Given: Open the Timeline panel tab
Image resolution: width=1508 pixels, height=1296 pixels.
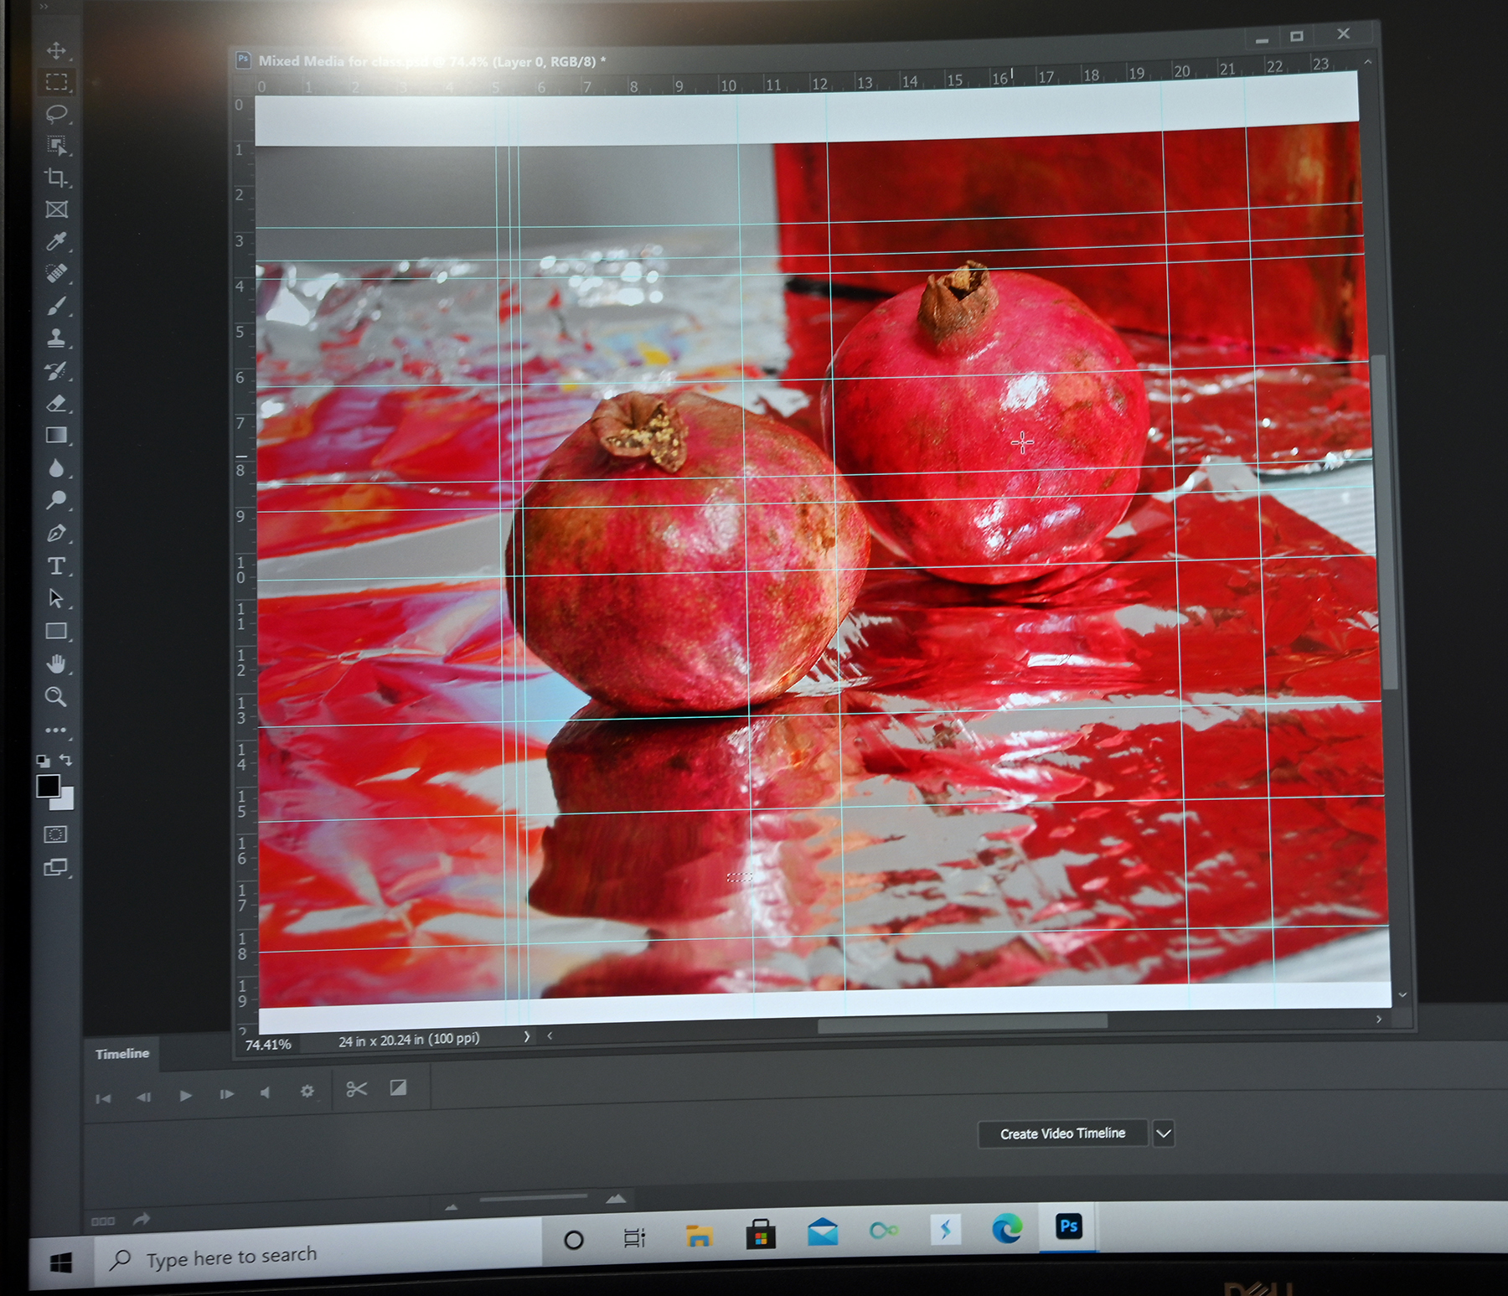Looking at the screenshot, I should pyautogui.click(x=122, y=1054).
